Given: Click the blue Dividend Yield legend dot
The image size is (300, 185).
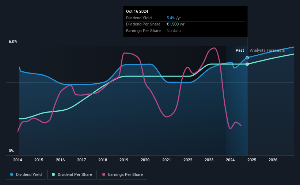Looking at the screenshot, I should coord(12,174).
